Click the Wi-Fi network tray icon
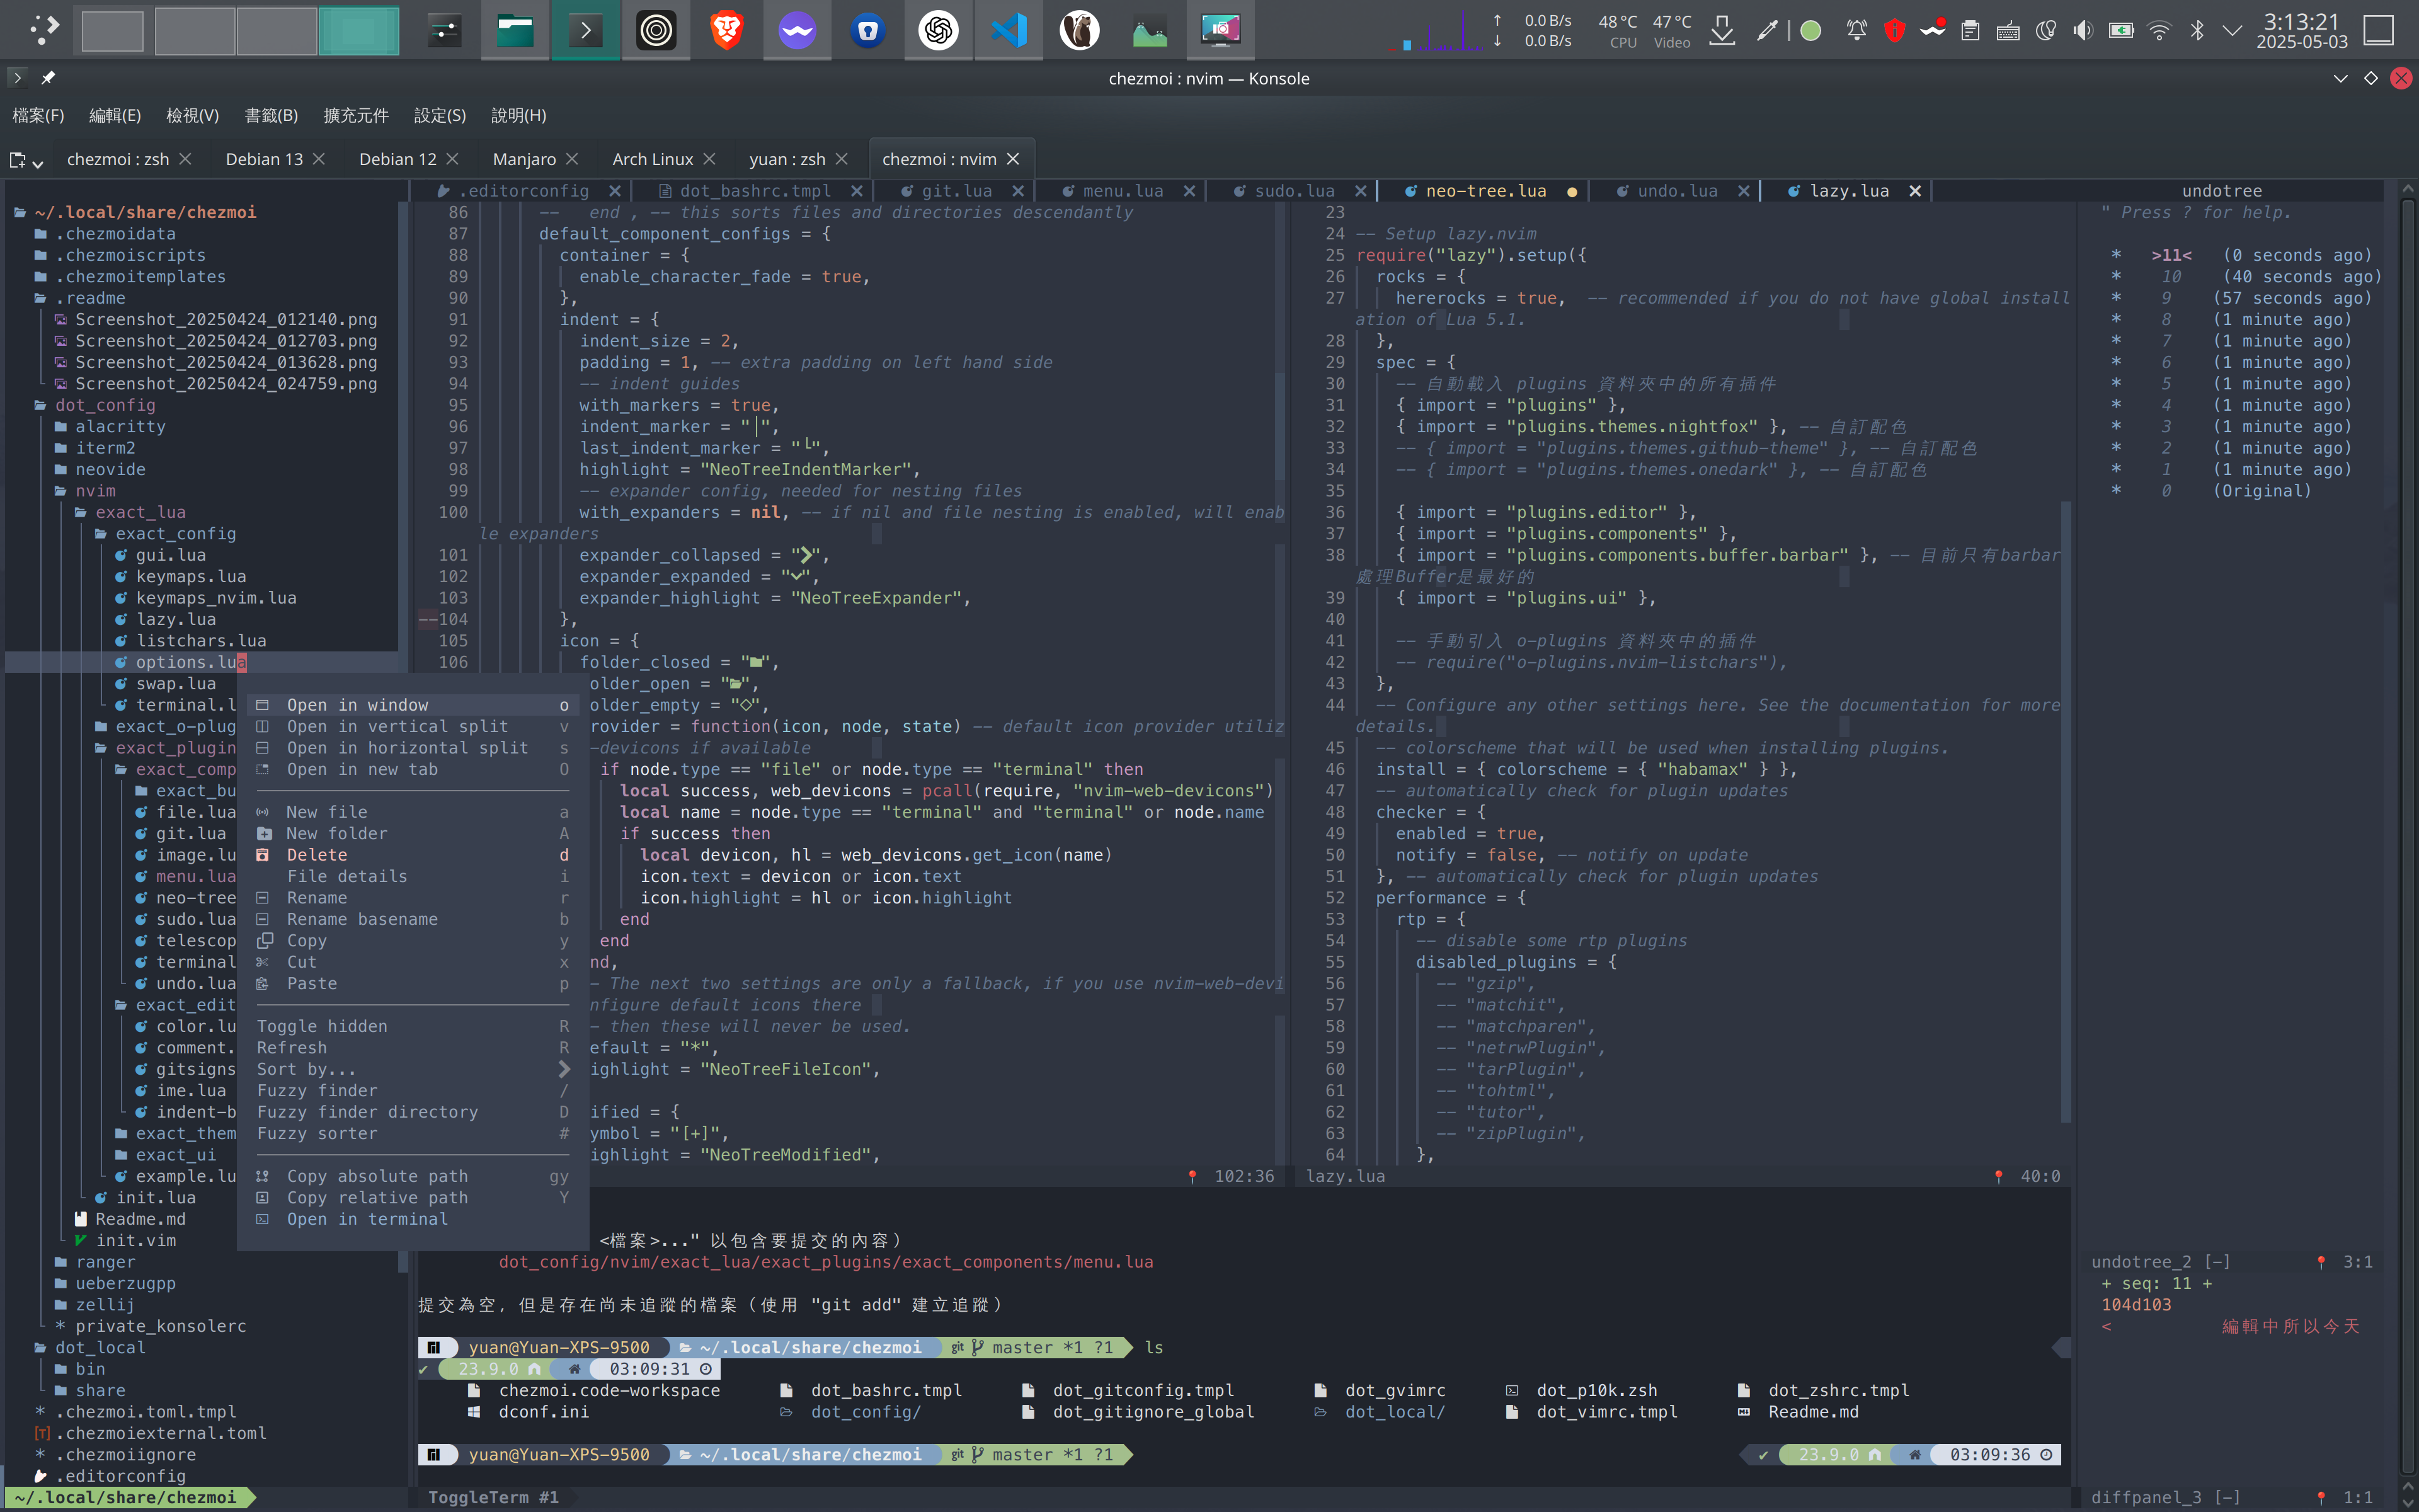Image resolution: width=2419 pixels, height=1512 pixels. 2159,31
